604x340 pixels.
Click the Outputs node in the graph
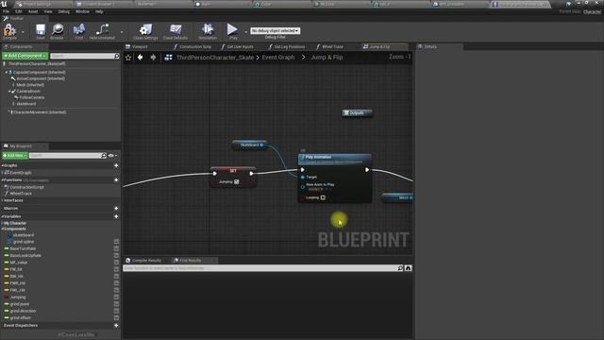[357, 113]
